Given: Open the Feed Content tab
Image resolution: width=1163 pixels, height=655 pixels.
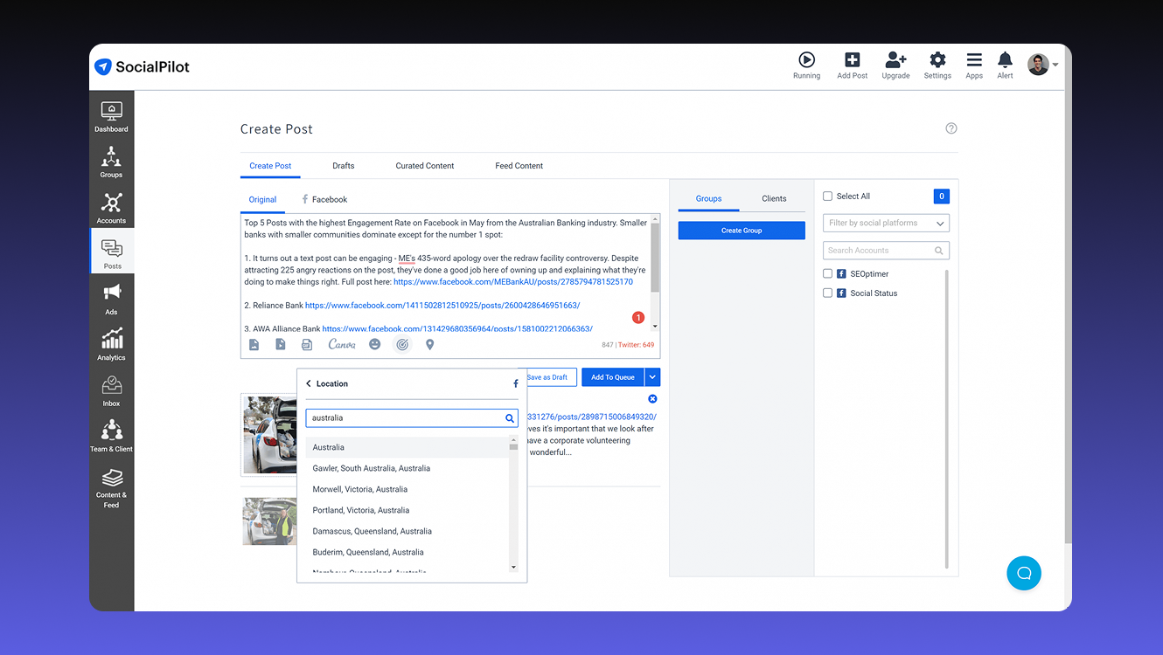Looking at the screenshot, I should pyautogui.click(x=519, y=166).
